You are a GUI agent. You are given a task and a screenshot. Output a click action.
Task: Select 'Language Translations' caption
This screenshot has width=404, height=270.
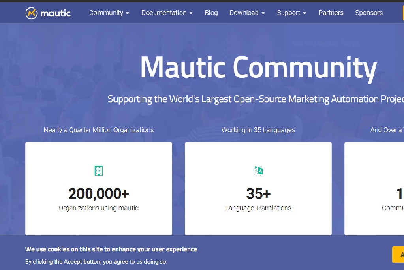coord(258,208)
